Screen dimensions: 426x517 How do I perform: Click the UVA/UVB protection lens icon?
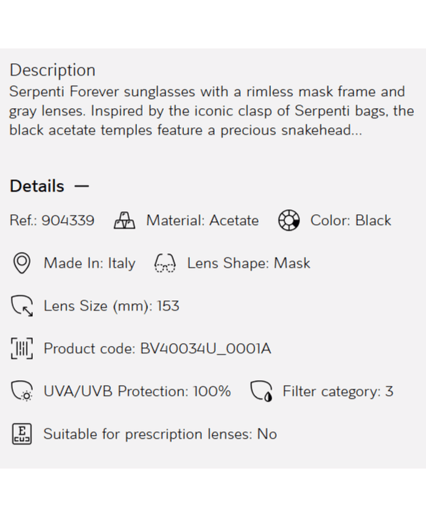tap(22, 392)
